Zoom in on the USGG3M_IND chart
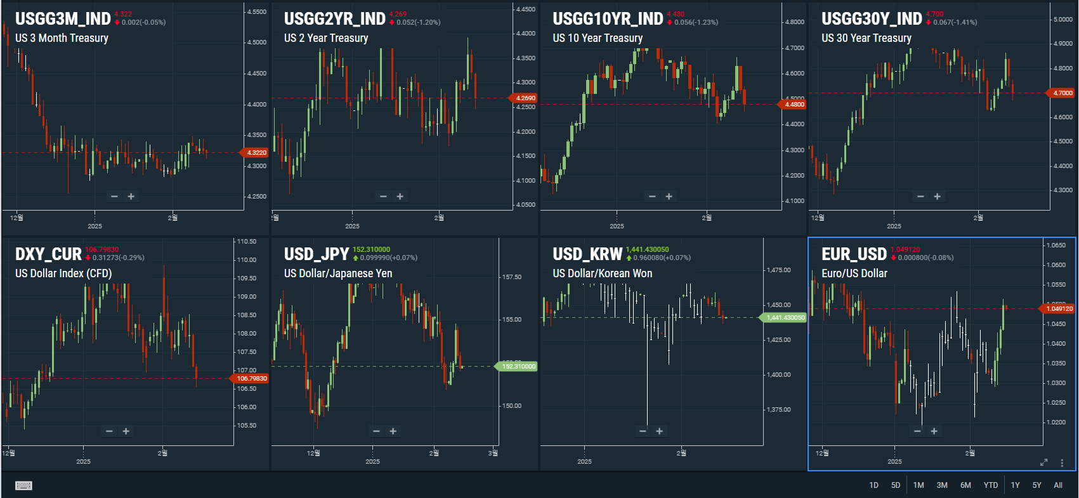Image resolution: width=1079 pixels, height=498 pixels. pyautogui.click(x=131, y=197)
